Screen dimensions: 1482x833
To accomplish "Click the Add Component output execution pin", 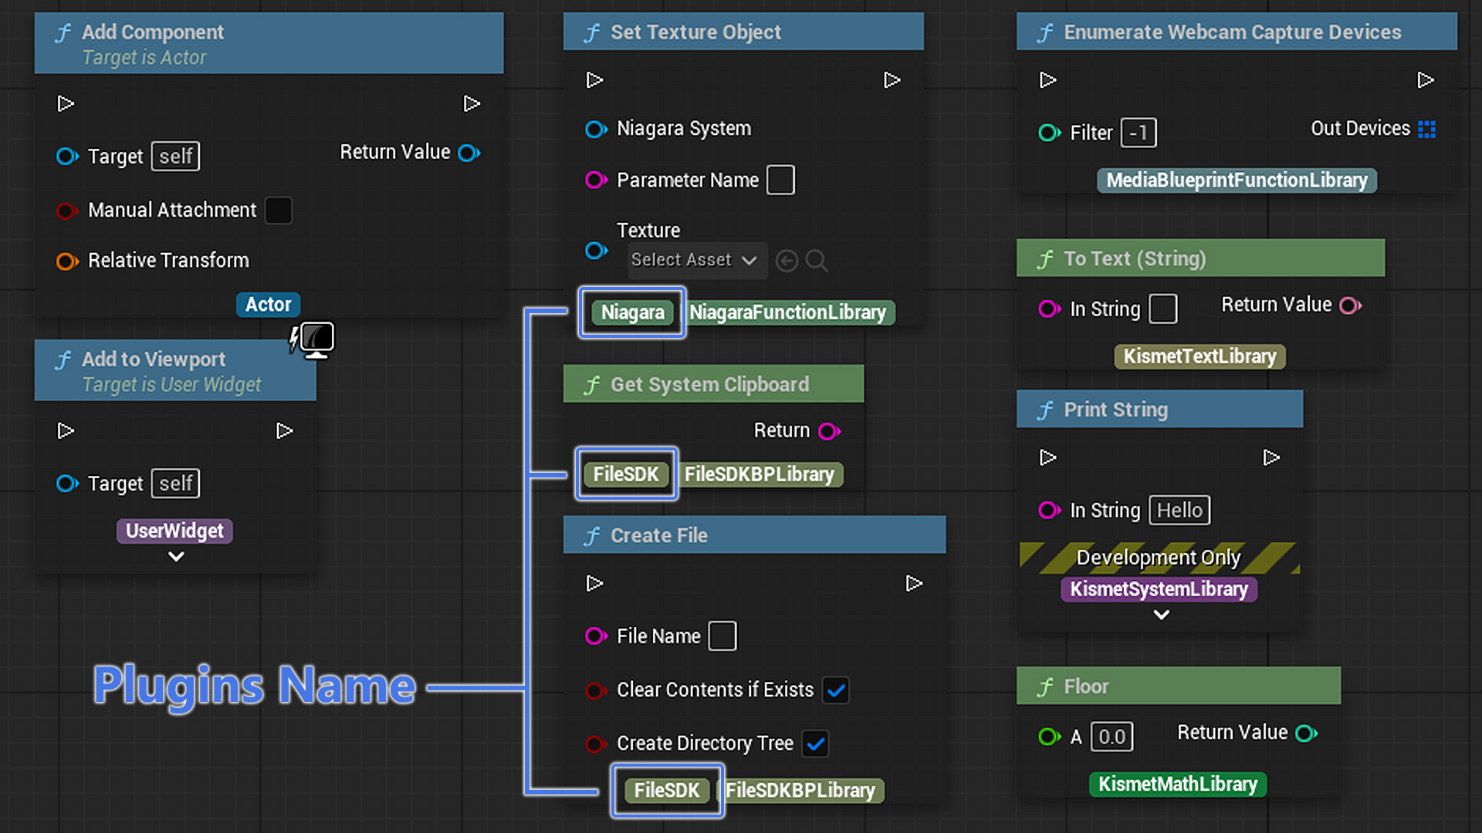I will (x=472, y=103).
